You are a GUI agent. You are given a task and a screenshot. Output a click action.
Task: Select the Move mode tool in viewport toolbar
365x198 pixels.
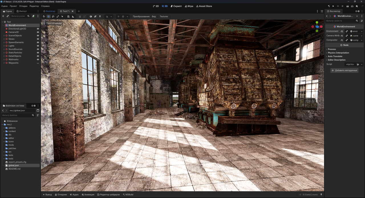tap(48, 16)
